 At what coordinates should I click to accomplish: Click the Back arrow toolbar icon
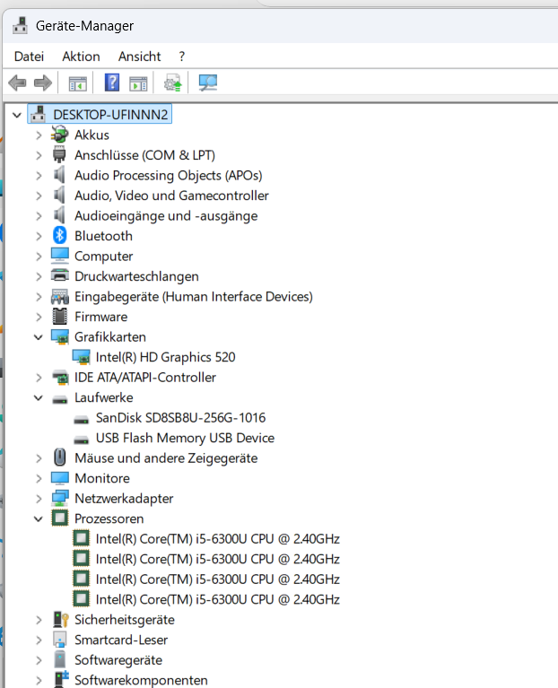point(18,83)
